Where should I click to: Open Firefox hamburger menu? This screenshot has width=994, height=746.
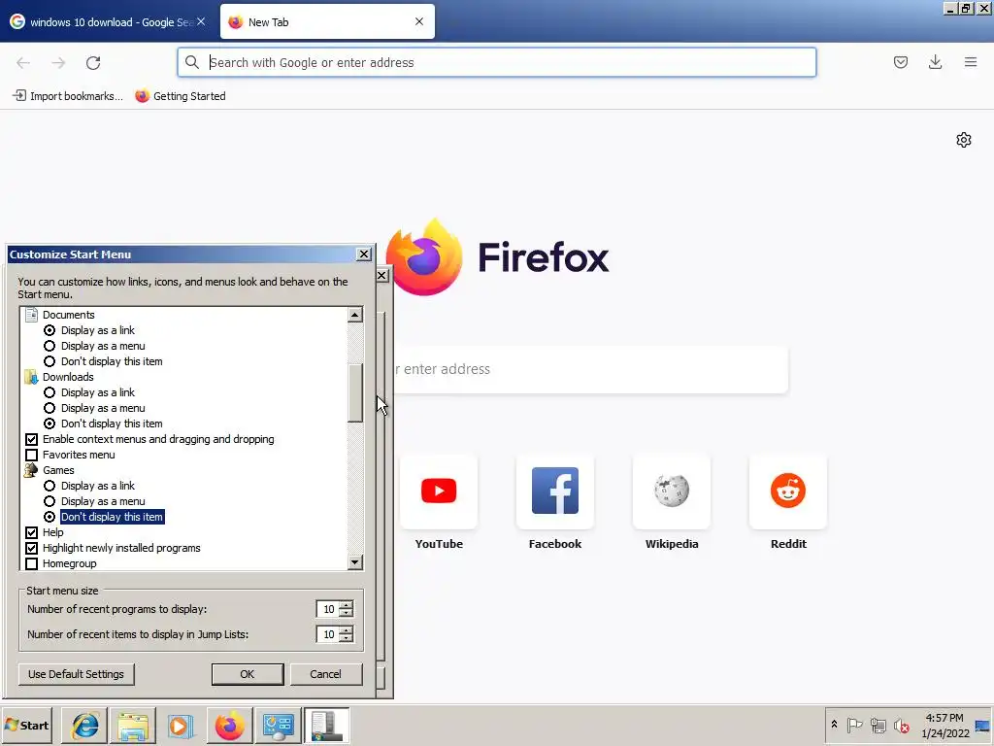[970, 62]
